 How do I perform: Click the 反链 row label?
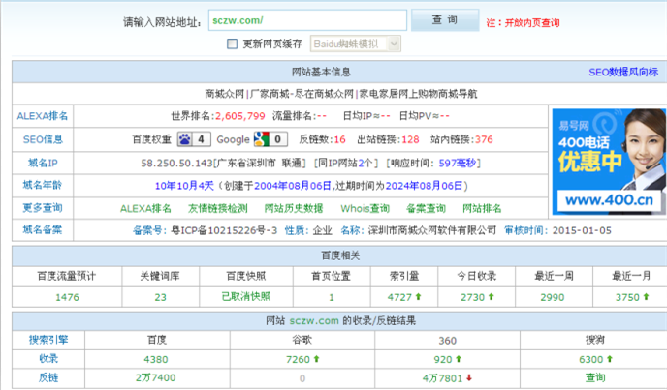[48, 377]
